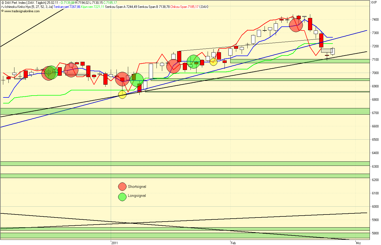Open the P price-scale icon at top right
Viewport: 381px width, 245px height.
coord(376,2)
